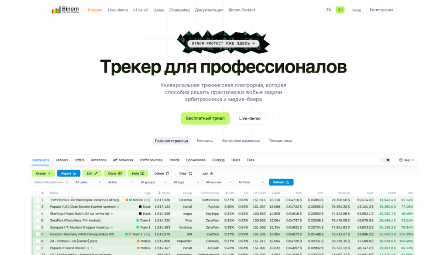Click the id/name/key/domain search field
The height and width of the screenshot is (255, 447).
click(52, 182)
